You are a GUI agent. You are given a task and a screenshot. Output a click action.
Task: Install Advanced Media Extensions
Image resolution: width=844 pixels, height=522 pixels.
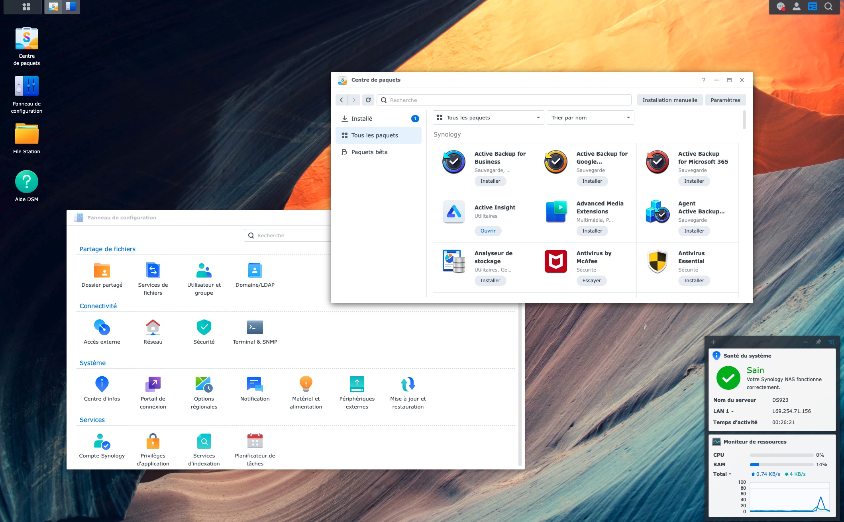(593, 231)
